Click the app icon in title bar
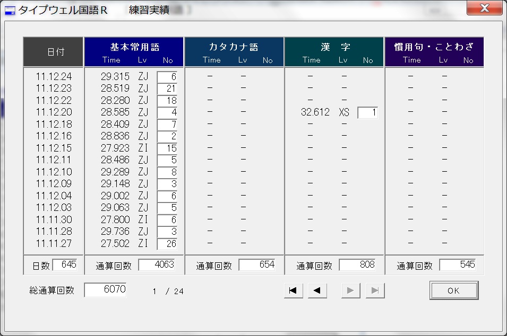507x336 pixels. 10,10
